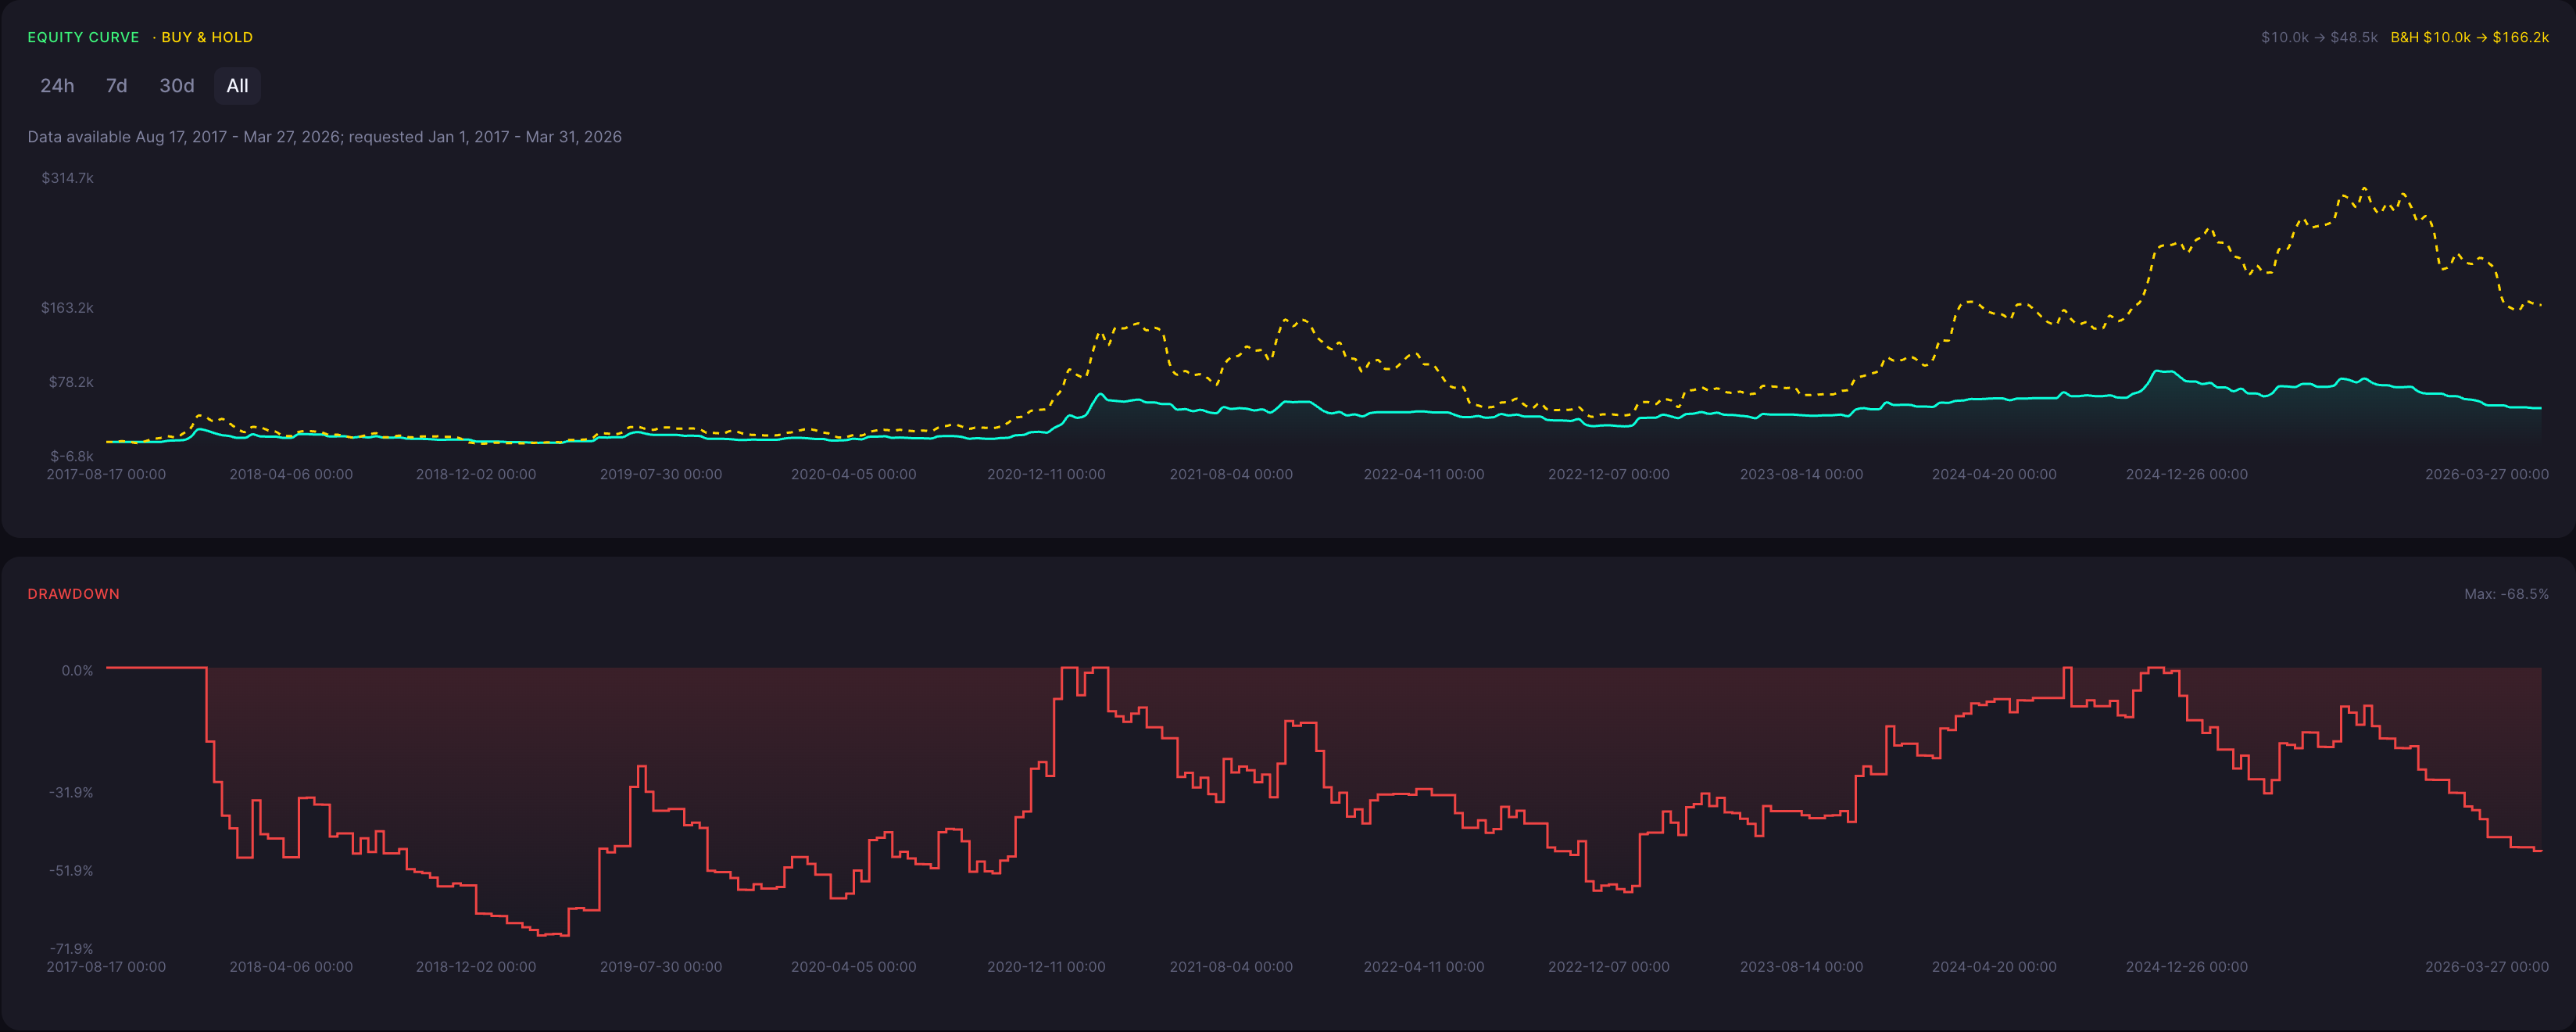The width and height of the screenshot is (2576, 1032).
Task: Click 2018-12-02 date on the drawdown chart axis
Action: coord(476,967)
